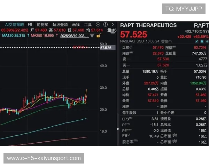
Task: Click the 涨幅 63.73% value
Action: coord(200,48)
